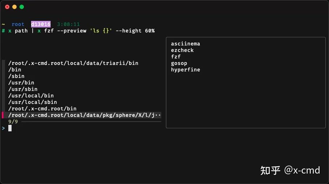Select the /usr/sbin list entry
329x184 pixels.
23,89
